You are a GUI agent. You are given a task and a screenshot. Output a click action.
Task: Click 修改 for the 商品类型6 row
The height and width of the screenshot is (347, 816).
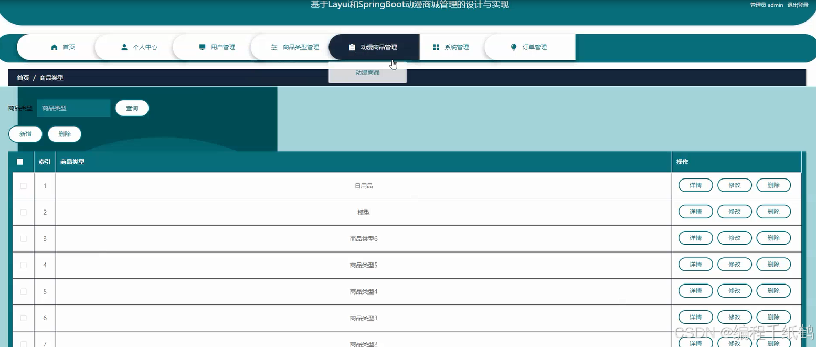pos(735,238)
